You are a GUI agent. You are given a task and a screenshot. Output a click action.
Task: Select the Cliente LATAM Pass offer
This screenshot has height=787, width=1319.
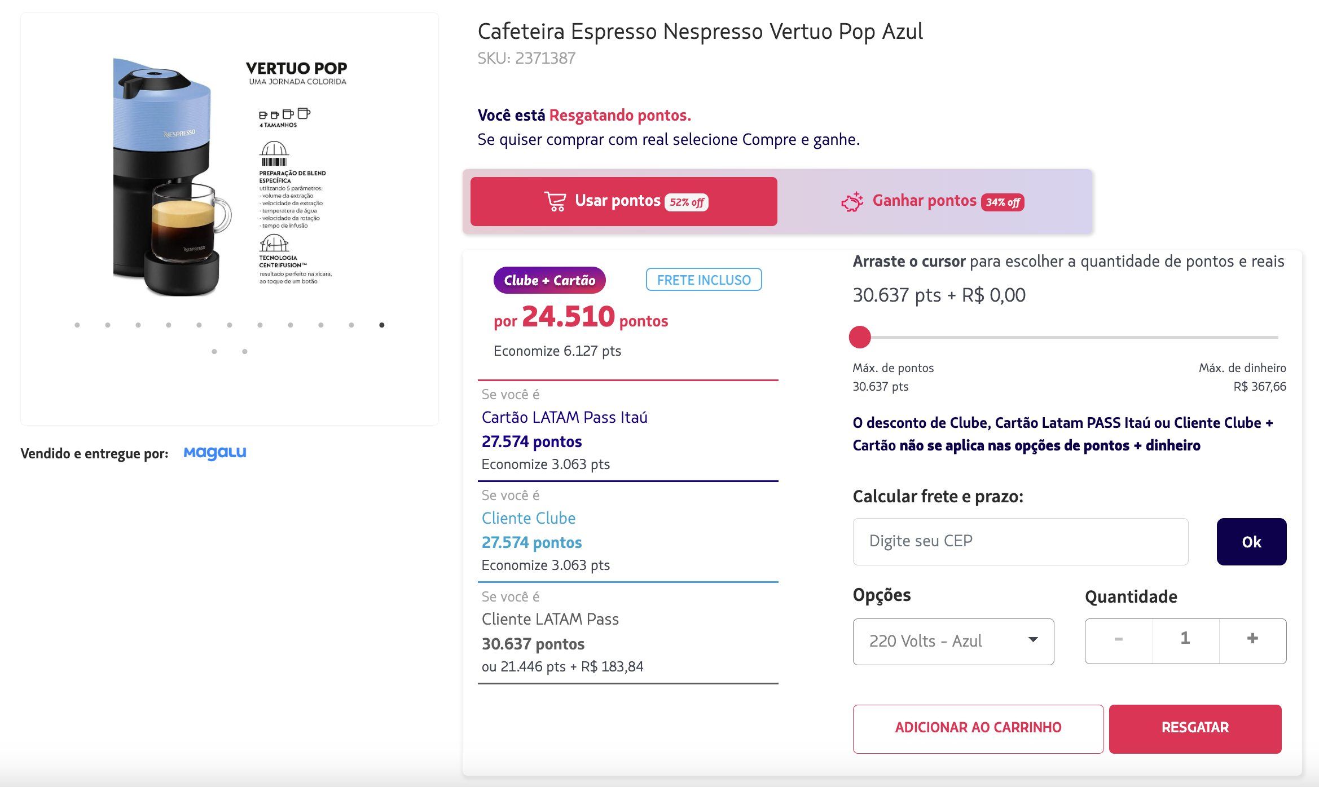[x=628, y=633]
